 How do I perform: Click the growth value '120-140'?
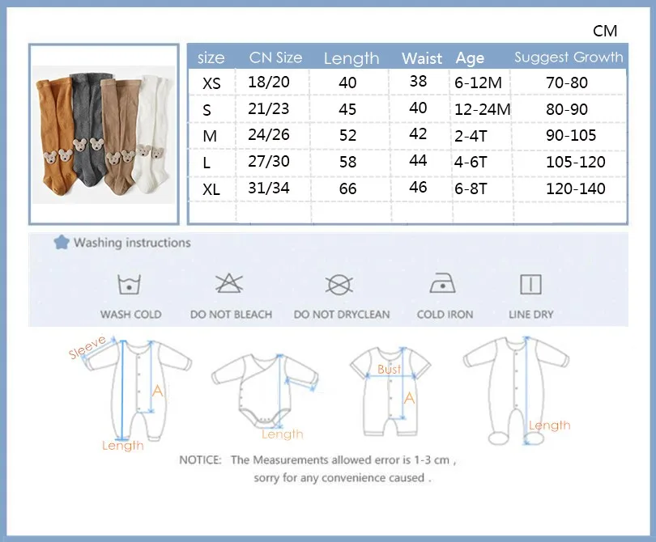pos(576,188)
